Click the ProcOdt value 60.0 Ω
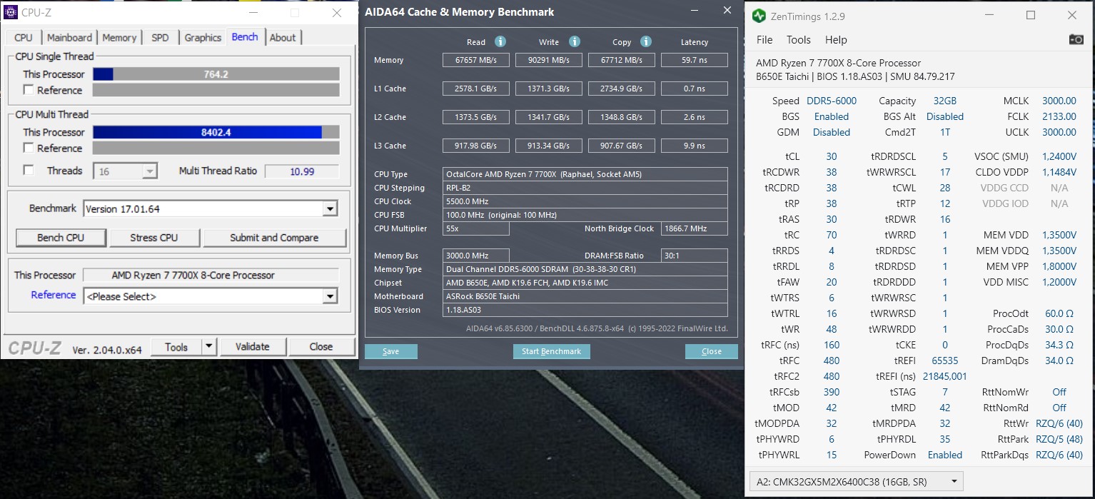 point(1059,313)
